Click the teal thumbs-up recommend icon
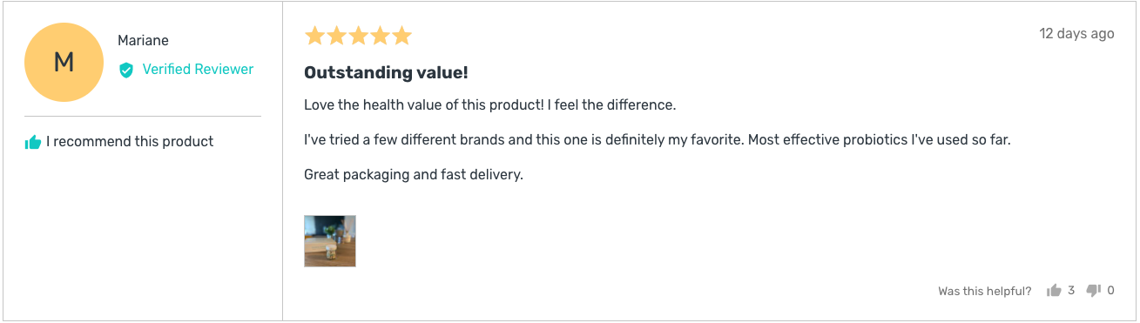Image resolution: width=1140 pixels, height=323 pixels. click(x=33, y=142)
